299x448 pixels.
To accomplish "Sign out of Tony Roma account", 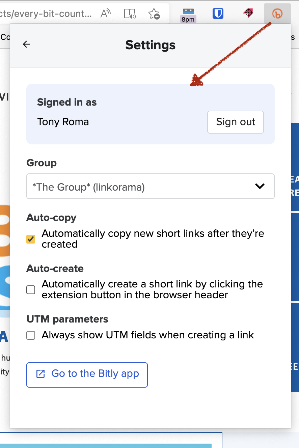I will [236, 122].
